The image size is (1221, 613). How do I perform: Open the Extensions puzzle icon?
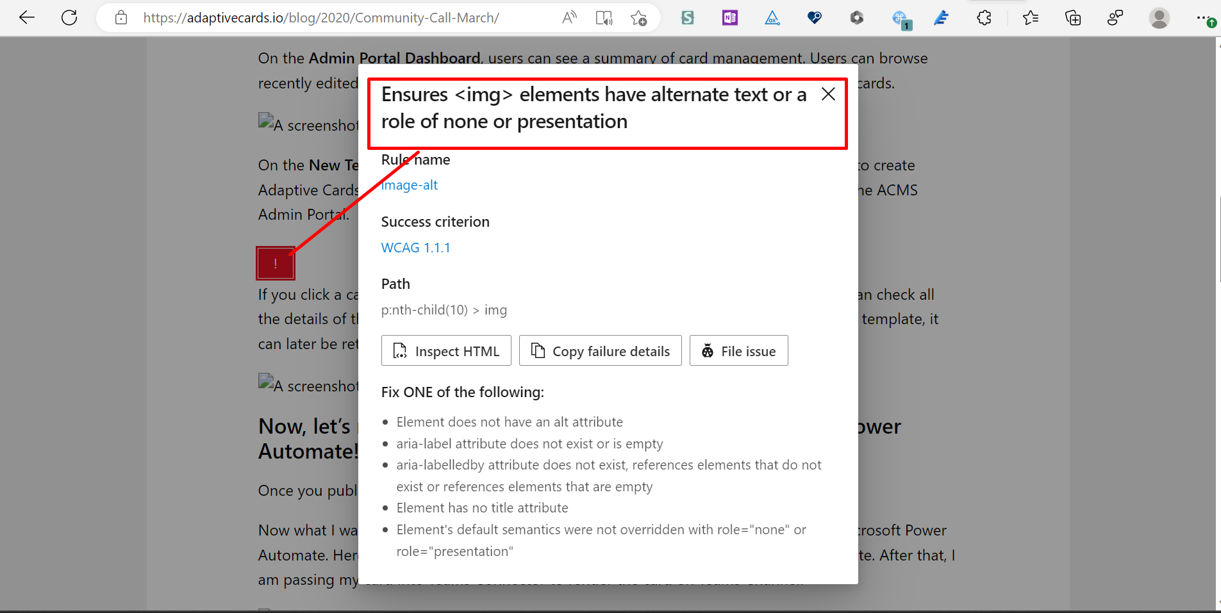click(984, 18)
